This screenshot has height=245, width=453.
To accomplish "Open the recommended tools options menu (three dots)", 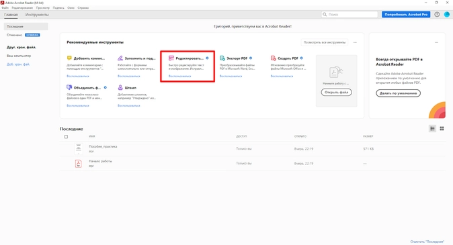I will tap(355, 42).
